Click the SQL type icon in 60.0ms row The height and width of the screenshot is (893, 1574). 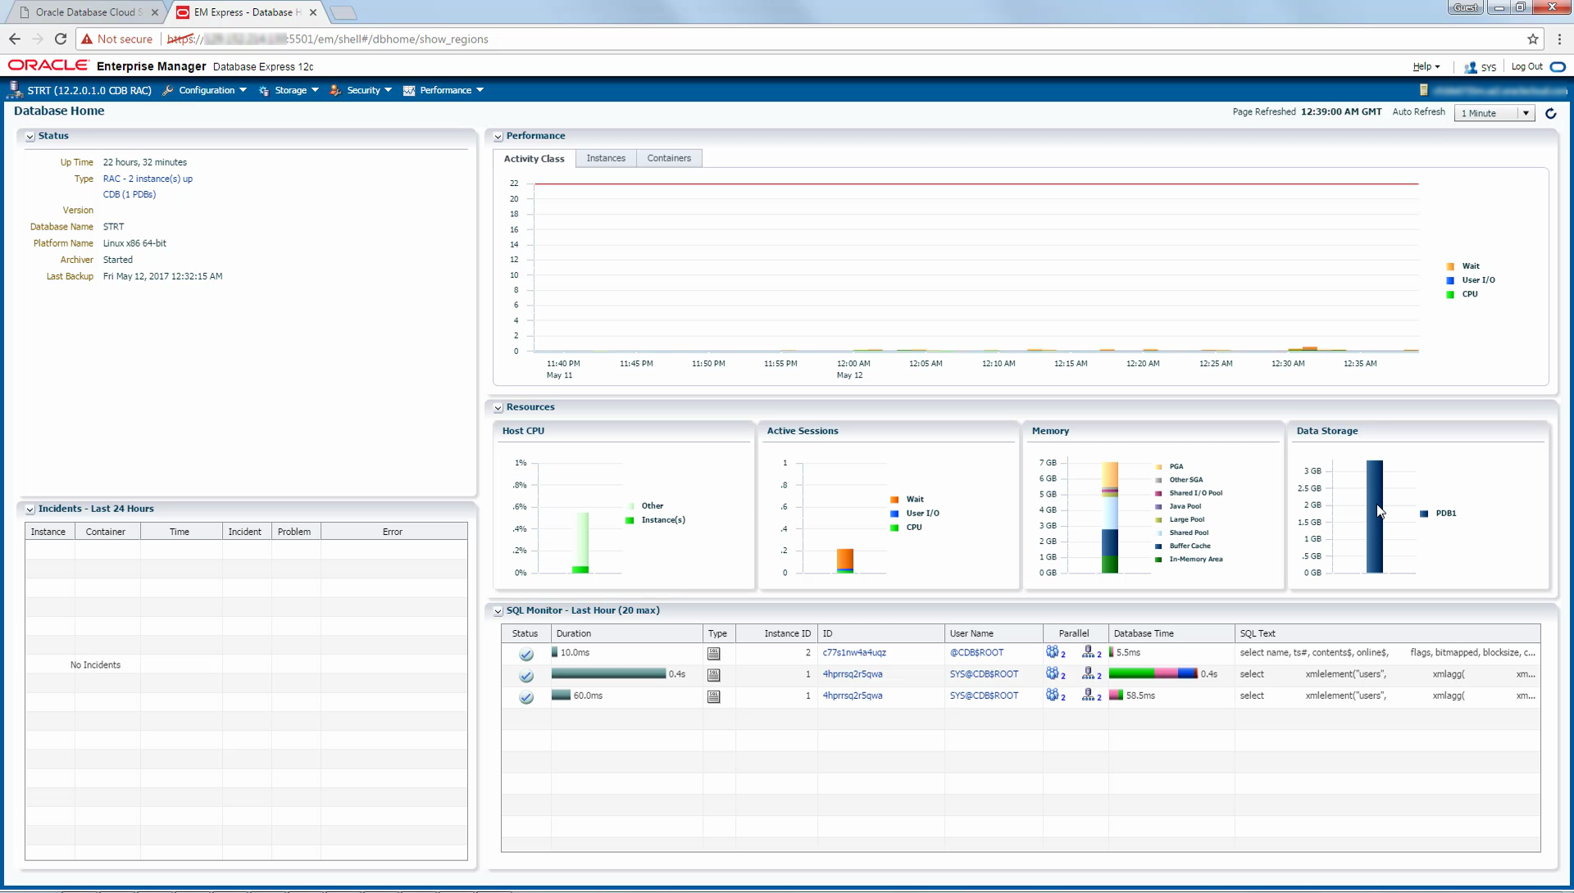click(714, 696)
